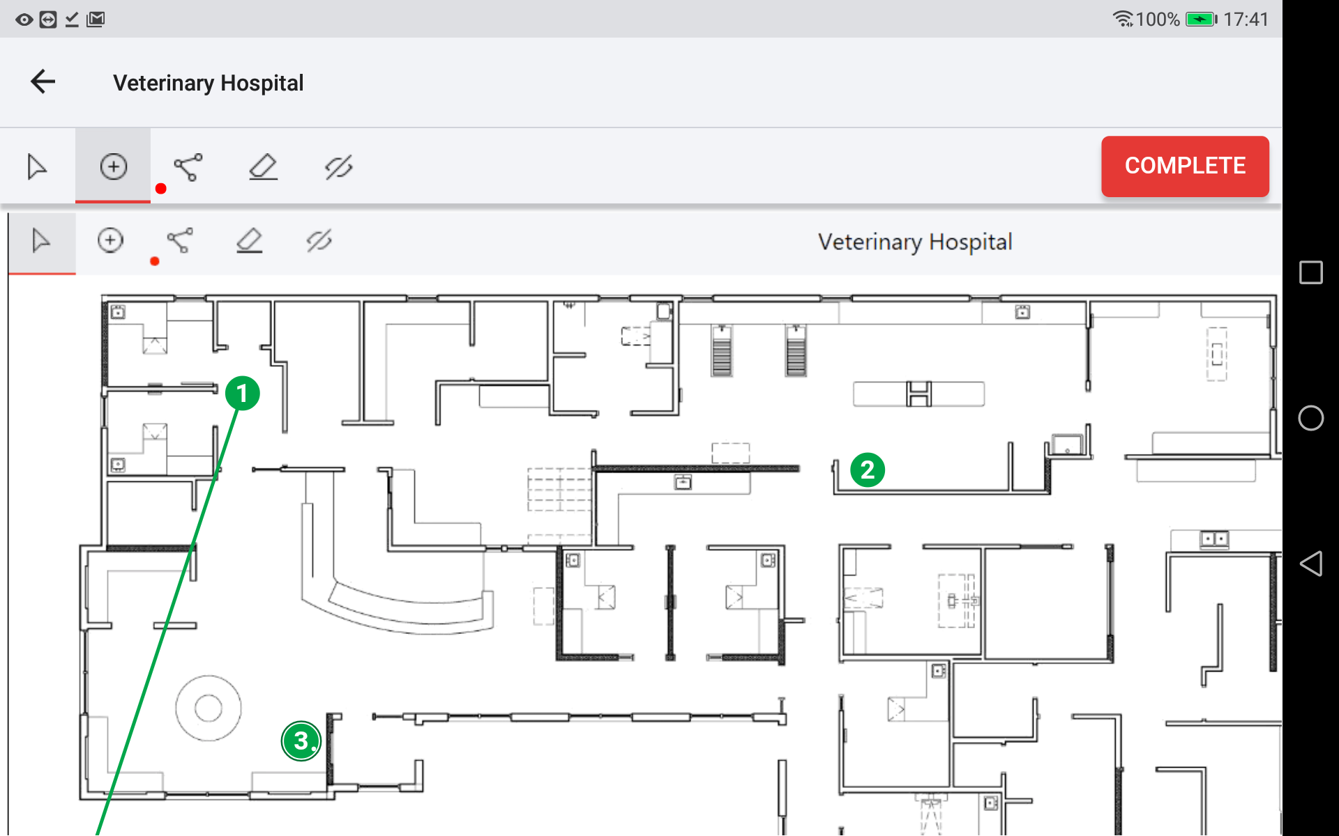Select the eraser tool in top toolbar

(263, 167)
